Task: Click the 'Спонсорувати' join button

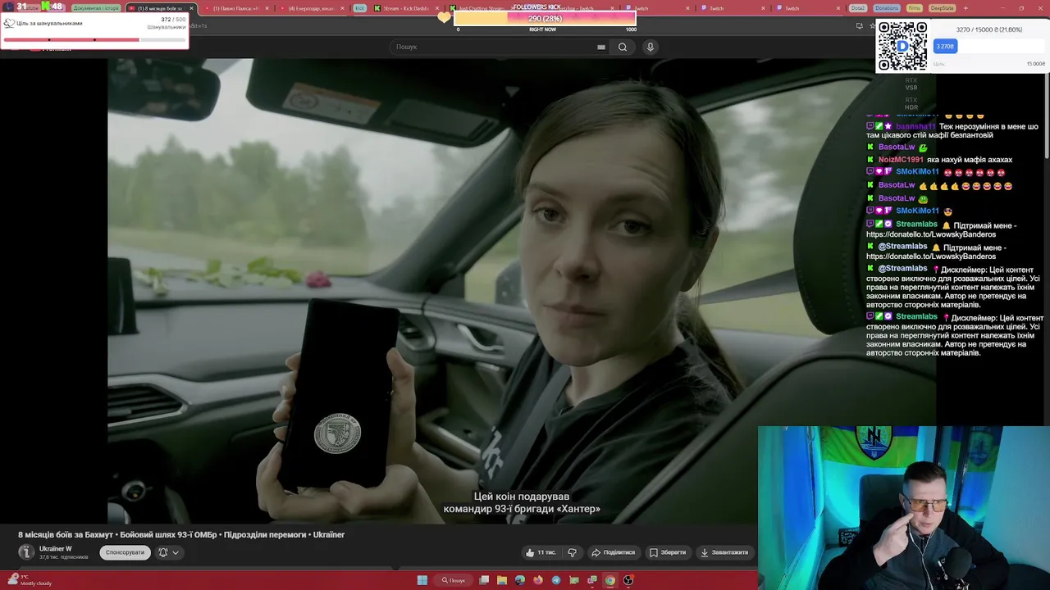Action: pyautogui.click(x=125, y=552)
